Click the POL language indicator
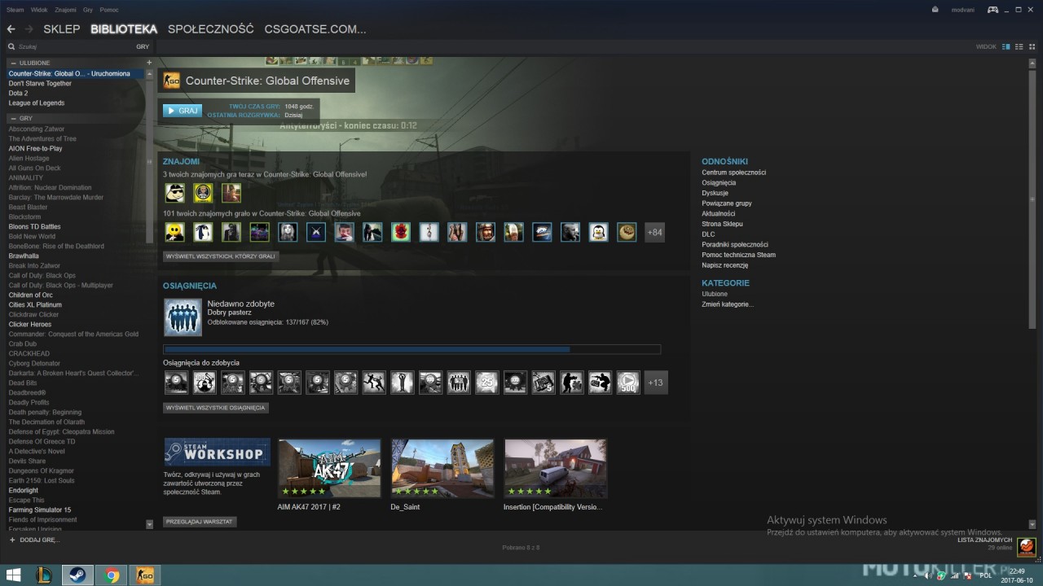Viewport: 1043px width, 586px height. click(x=986, y=575)
